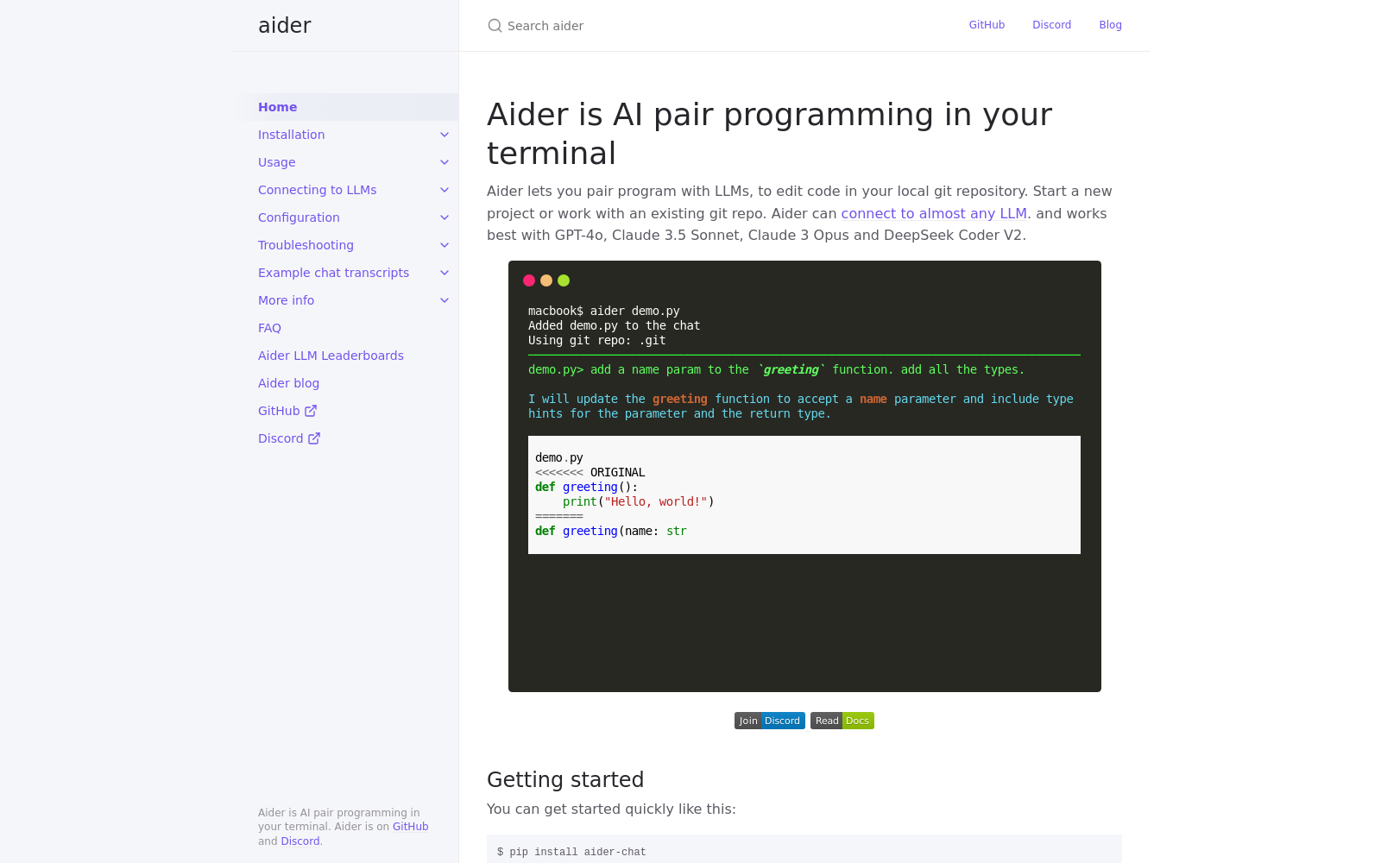Open the Usage sidebar page
The height and width of the screenshot is (863, 1381).
coord(277,162)
